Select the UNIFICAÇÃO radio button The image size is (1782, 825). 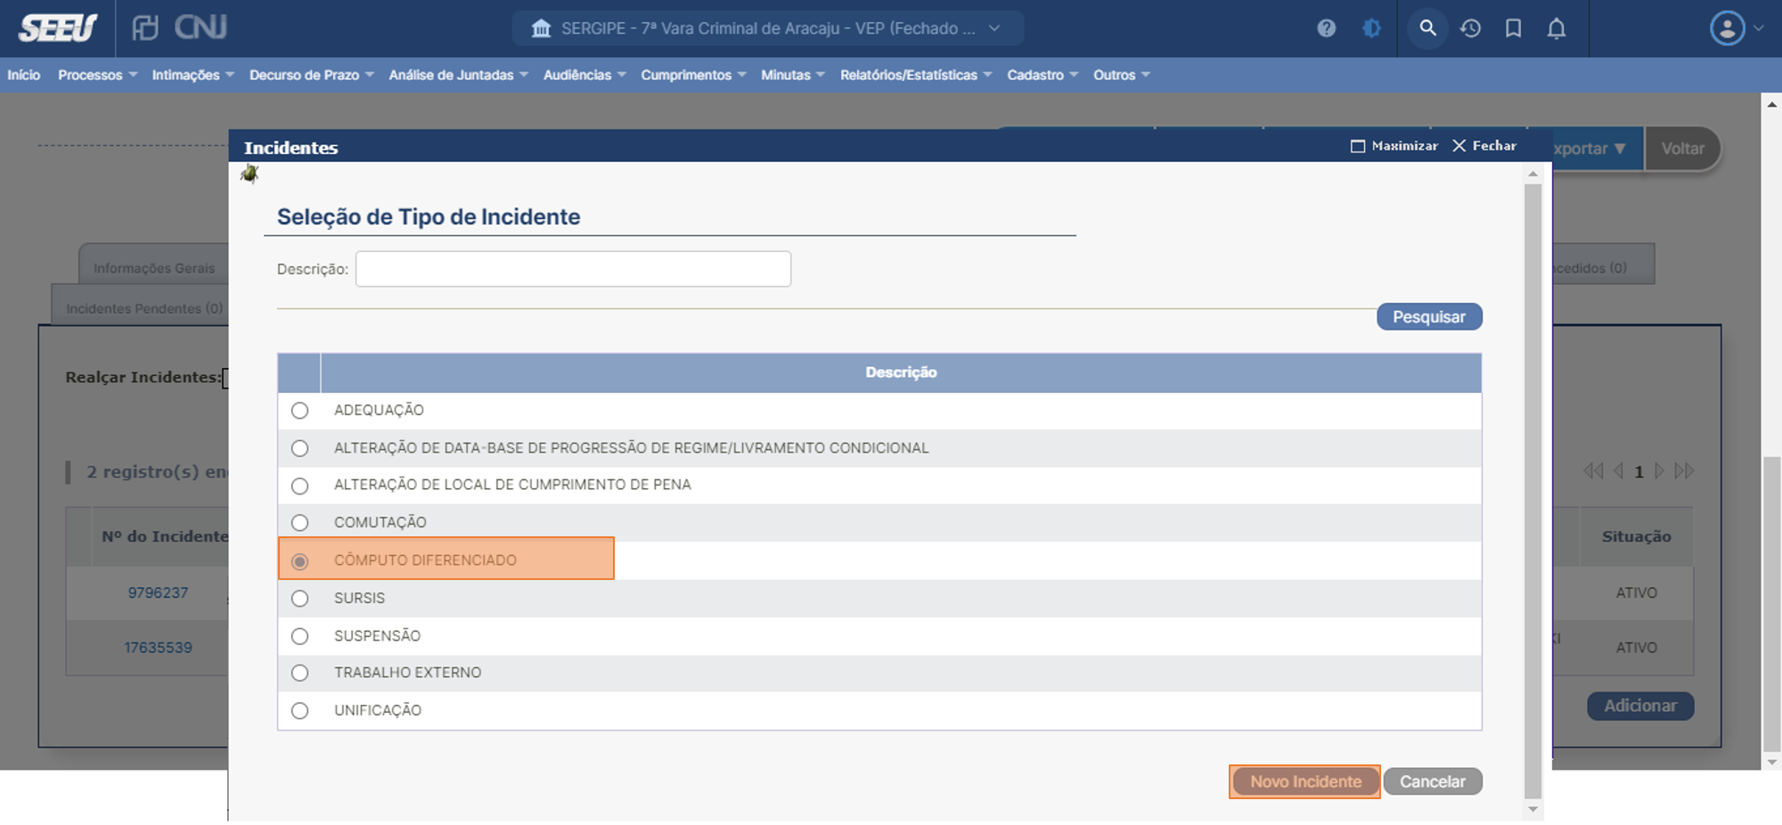point(299,711)
